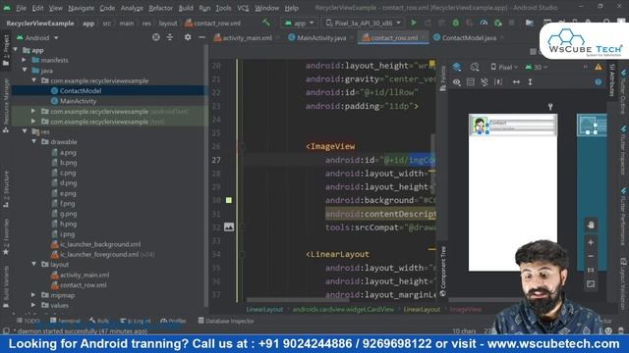Open Project panel settings gear
The image size is (629, 353).
pos(188,37)
